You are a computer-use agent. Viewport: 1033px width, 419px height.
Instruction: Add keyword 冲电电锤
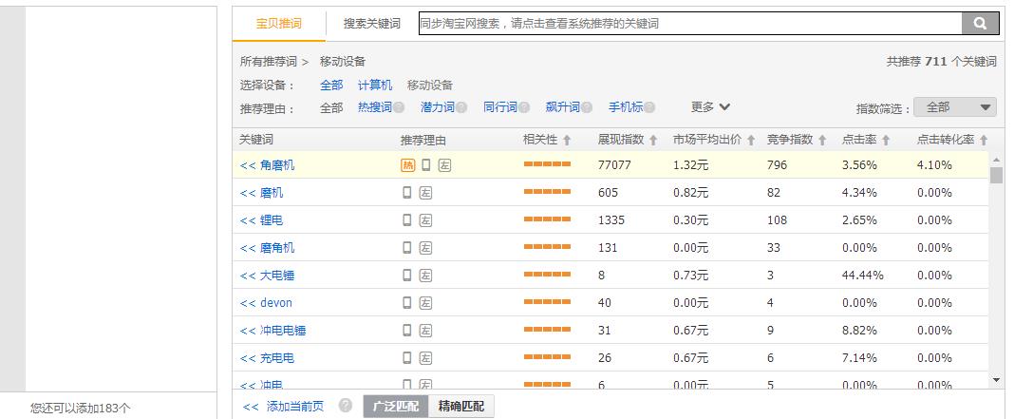point(273,331)
